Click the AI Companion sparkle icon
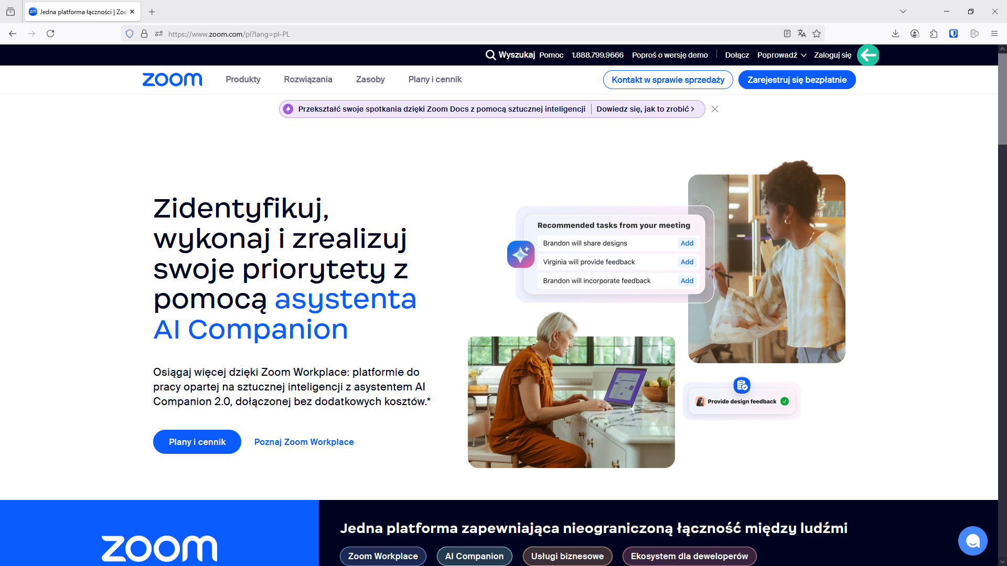The height and width of the screenshot is (566, 1007). tap(521, 254)
